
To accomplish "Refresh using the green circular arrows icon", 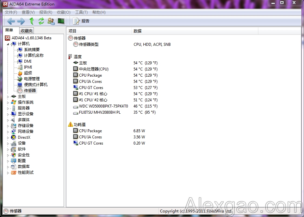I will pos(41,21).
